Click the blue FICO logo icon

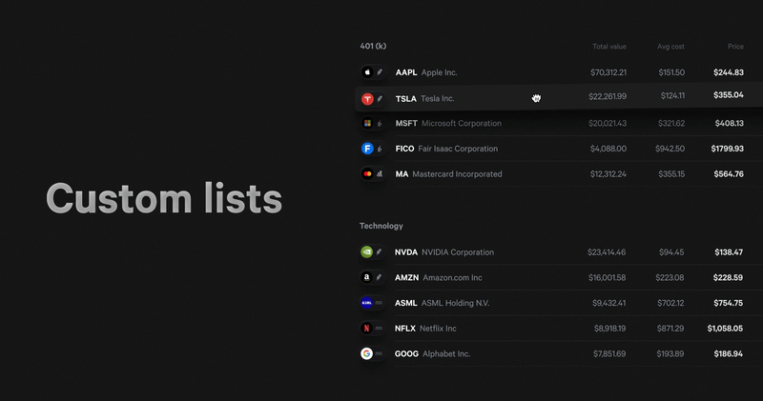point(367,149)
